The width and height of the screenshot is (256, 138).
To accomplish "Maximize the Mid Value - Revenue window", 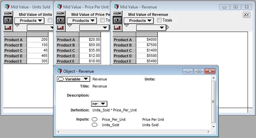I will pos(235,7).
